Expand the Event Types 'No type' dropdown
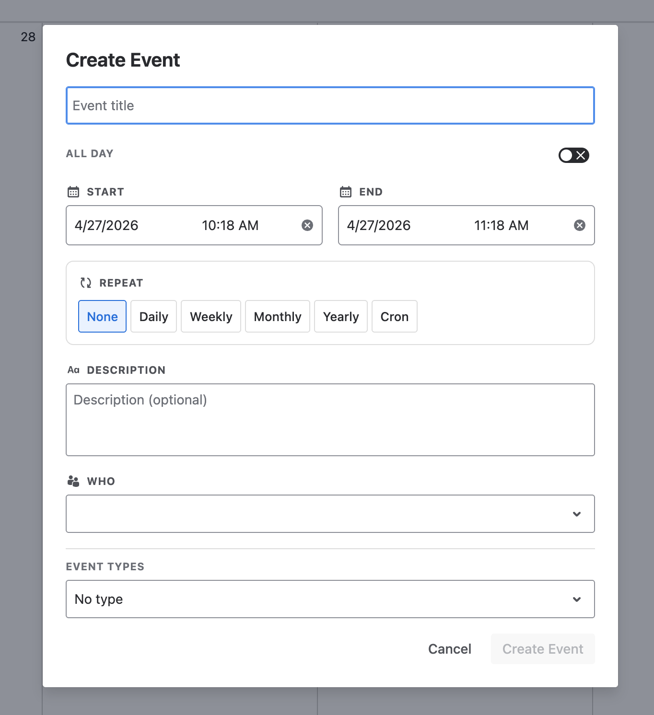The image size is (654, 715). click(330, 599)
